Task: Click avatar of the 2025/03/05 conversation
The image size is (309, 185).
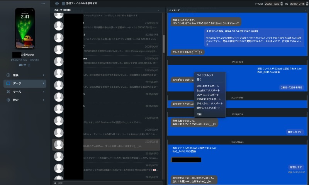Action: coord(59,121)
